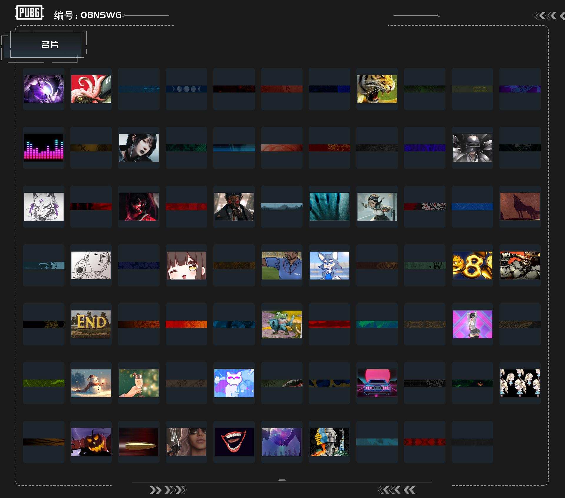This screenshot has width=565, height=498.
Task: Pick the pencil sketch man with gun card
Action: (x=91, y=265)
